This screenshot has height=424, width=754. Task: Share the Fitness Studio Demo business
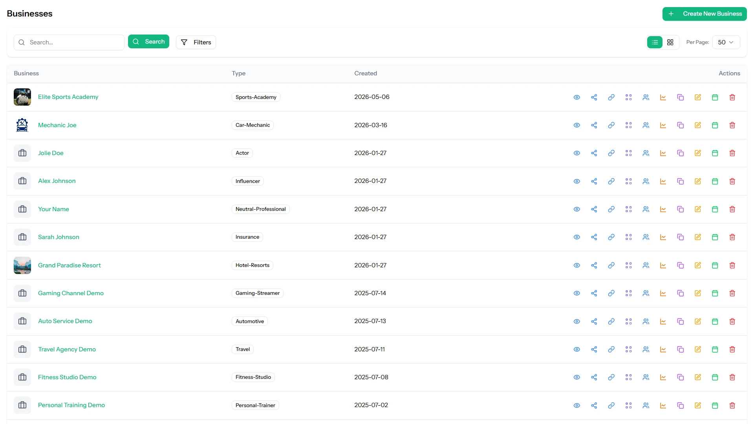coord(594,377)
